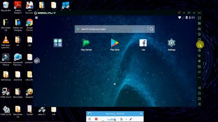Click the rotate screen sidebar icon

(x=199, y=72)
